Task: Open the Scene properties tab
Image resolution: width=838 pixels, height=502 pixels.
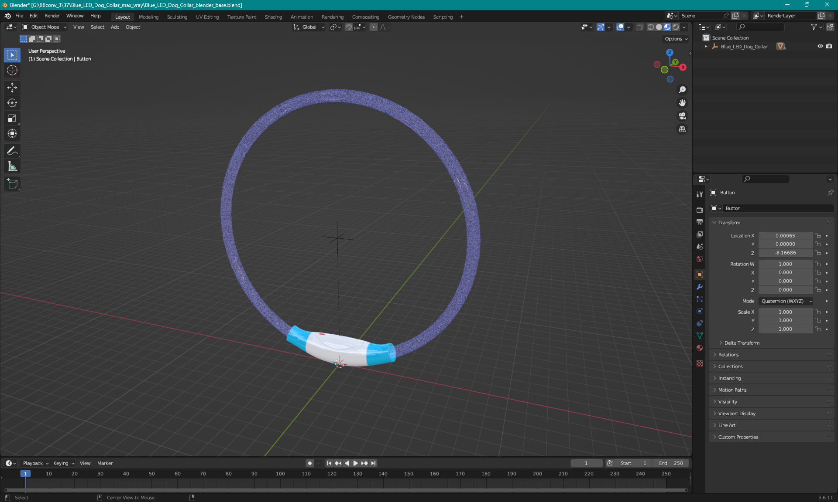Action: click(x=700, y=246)
